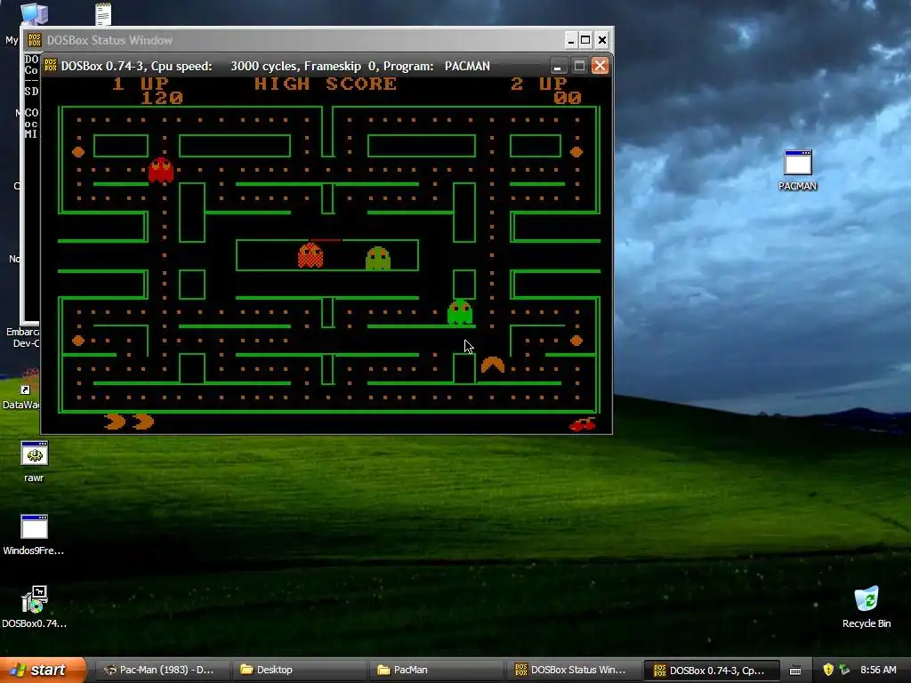
Task: Click the olive green ghost inside the ghost house
Action: tap(378, 259)
